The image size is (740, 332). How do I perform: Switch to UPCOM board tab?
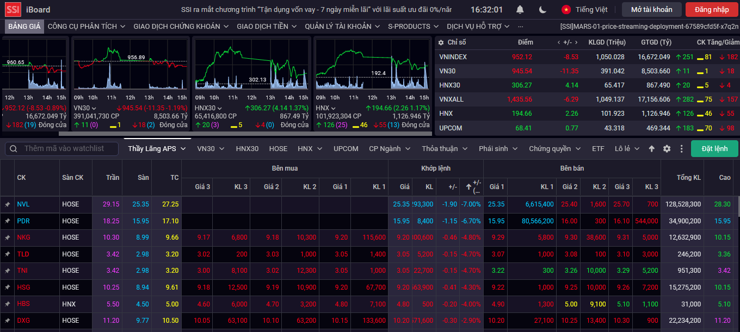346,149
